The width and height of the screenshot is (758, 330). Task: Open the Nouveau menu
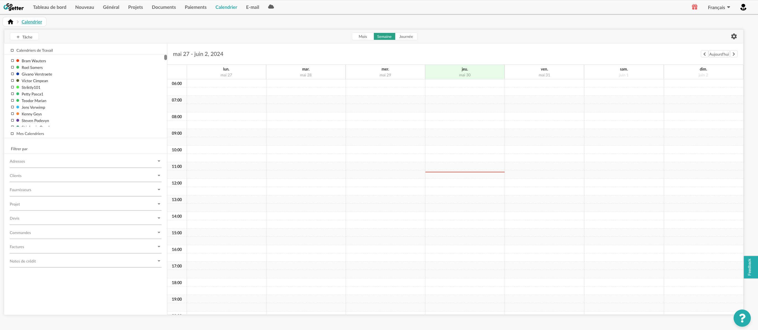[85, 7]
